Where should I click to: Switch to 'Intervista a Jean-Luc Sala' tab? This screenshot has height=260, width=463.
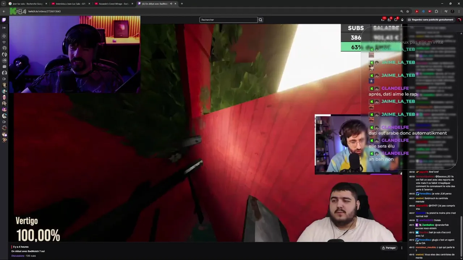(x=71, y=4)
